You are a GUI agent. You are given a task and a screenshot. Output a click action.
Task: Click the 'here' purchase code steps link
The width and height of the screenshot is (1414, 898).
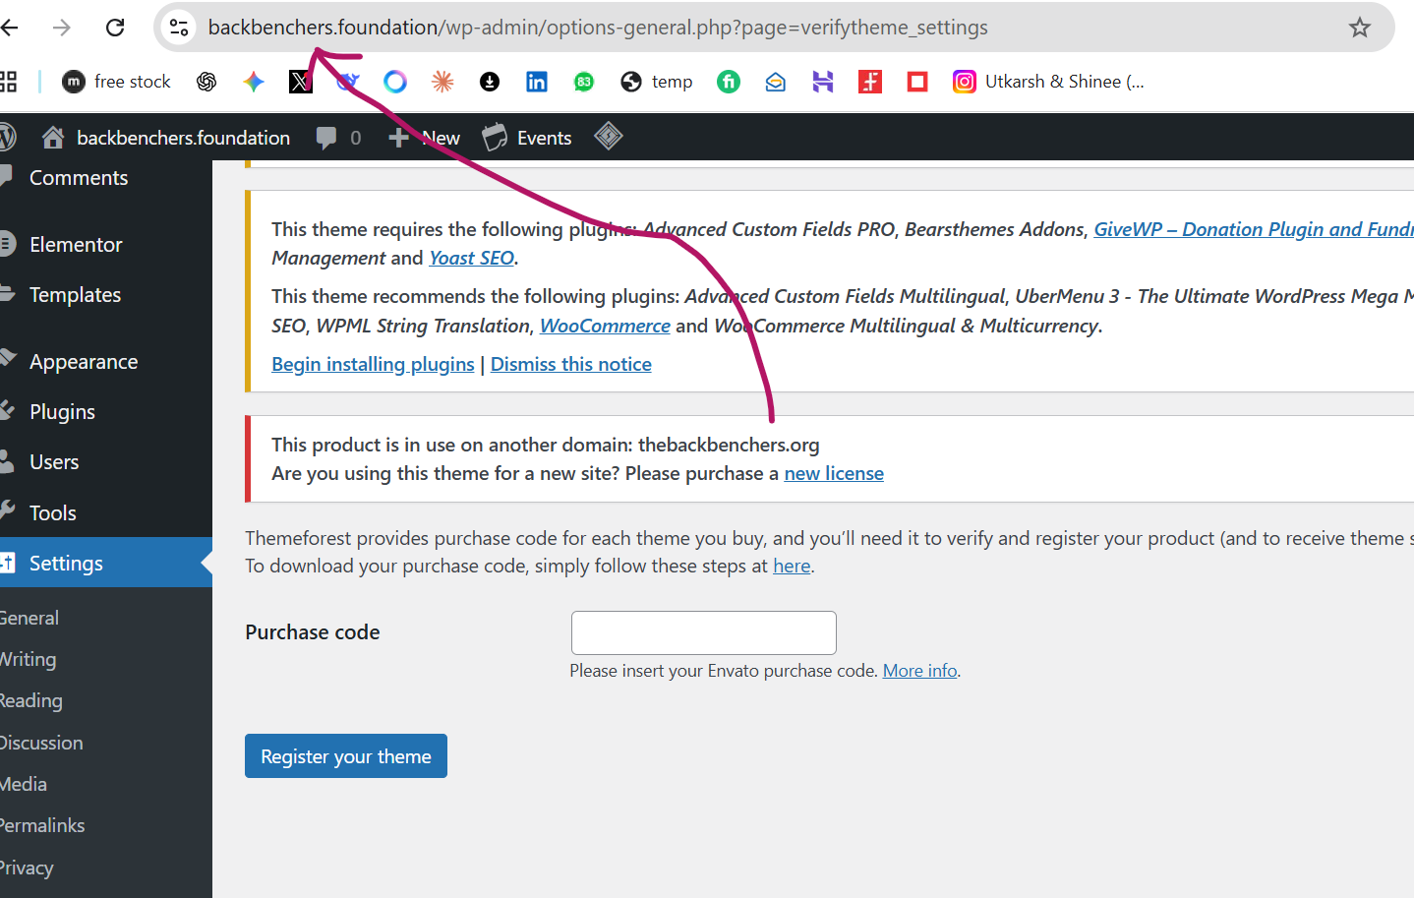(792, 567)
